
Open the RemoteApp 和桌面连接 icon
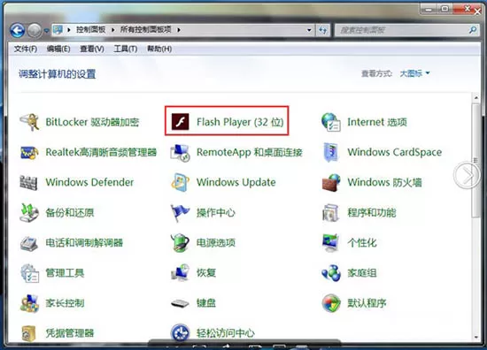point(180,152)
